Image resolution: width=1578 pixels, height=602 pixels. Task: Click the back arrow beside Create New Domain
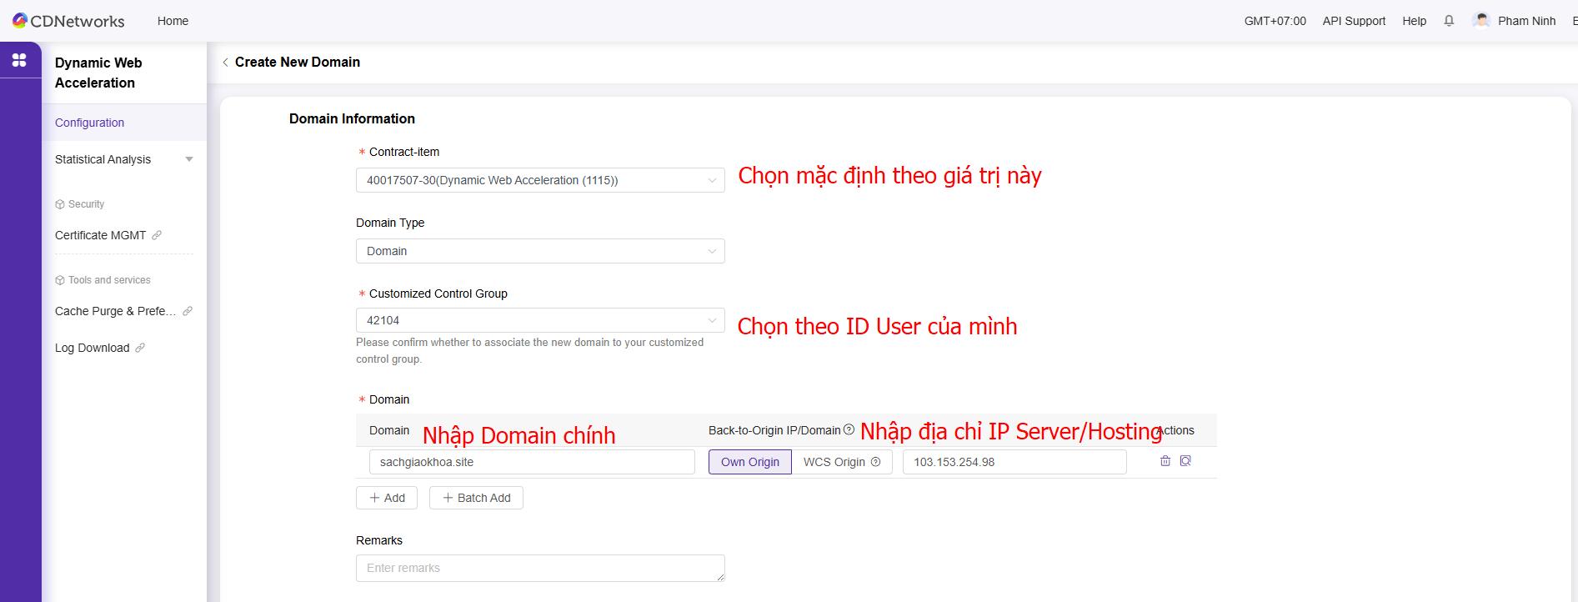225,63
